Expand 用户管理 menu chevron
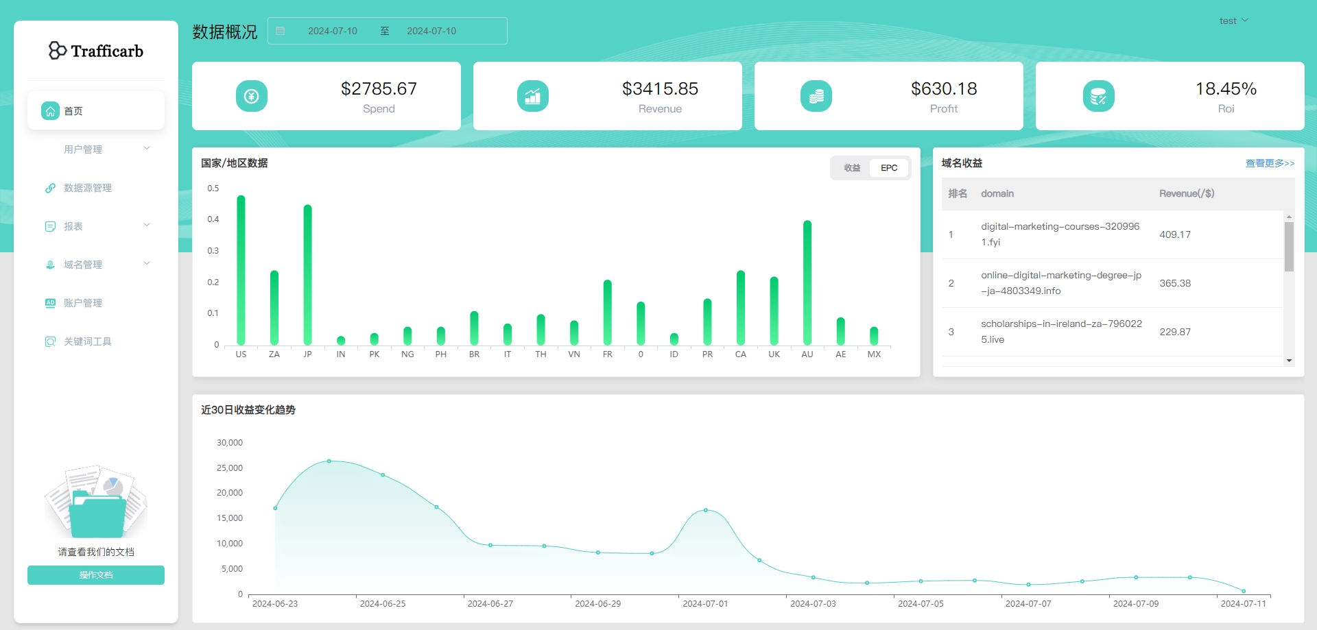The width and height of the screenshot is (1317, 630). [x=147, y=149]
